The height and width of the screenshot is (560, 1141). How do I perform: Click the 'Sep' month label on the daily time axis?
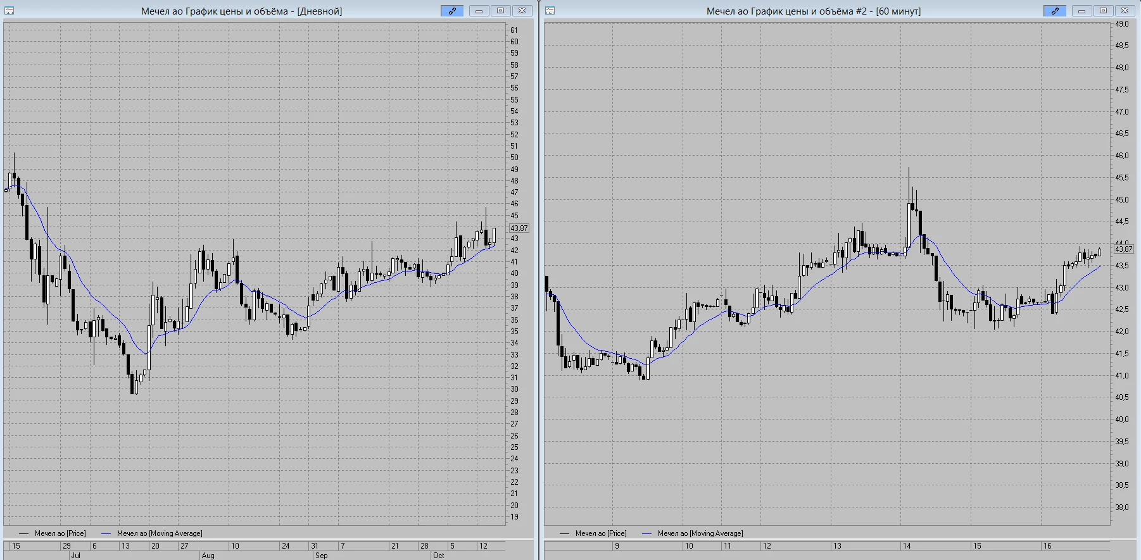[322, 556]
